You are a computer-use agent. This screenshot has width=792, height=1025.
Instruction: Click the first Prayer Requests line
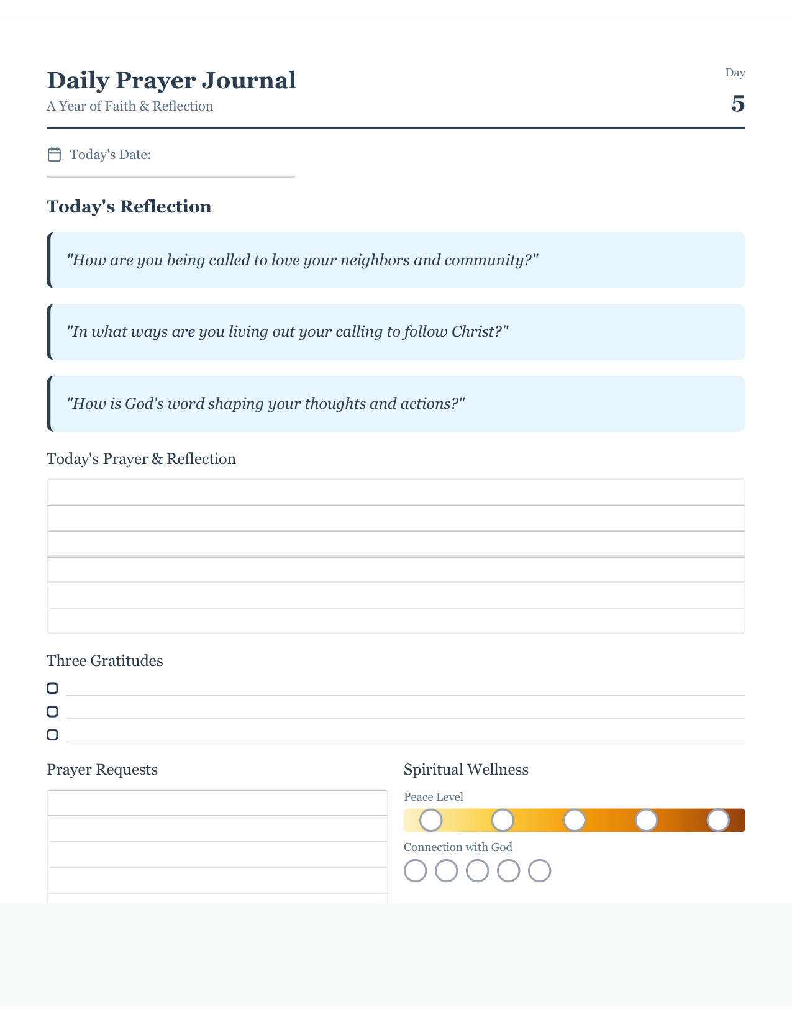[x=217, y=803]
